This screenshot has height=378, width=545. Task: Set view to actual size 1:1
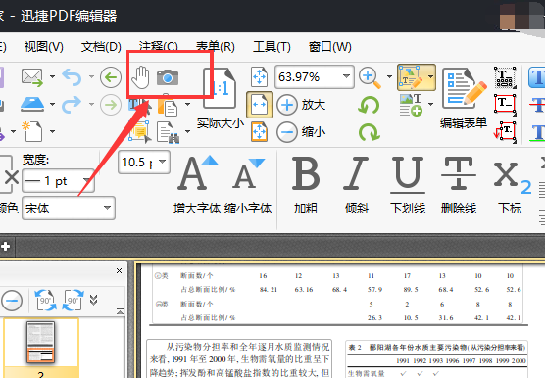pyautogui.click(x=220, y=88)
